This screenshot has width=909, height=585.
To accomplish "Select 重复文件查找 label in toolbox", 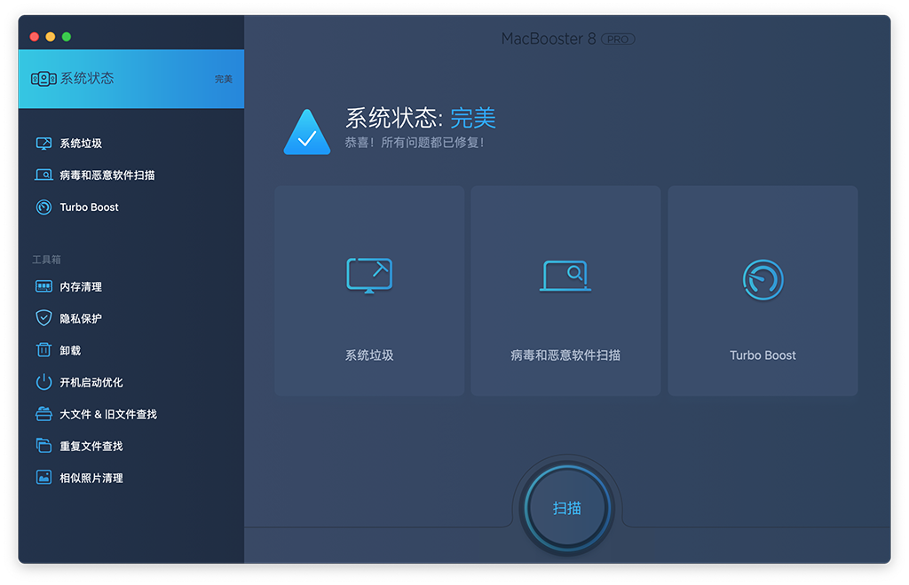I will pyautogui.click(x=91, y=446).
